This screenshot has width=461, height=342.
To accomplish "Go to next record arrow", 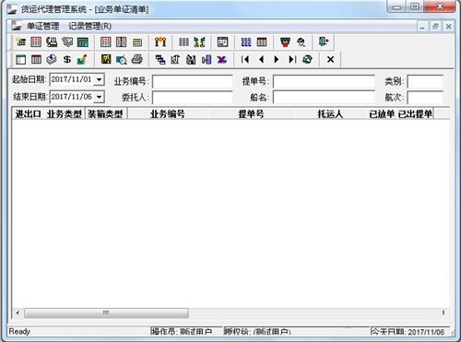I will 277,59.
